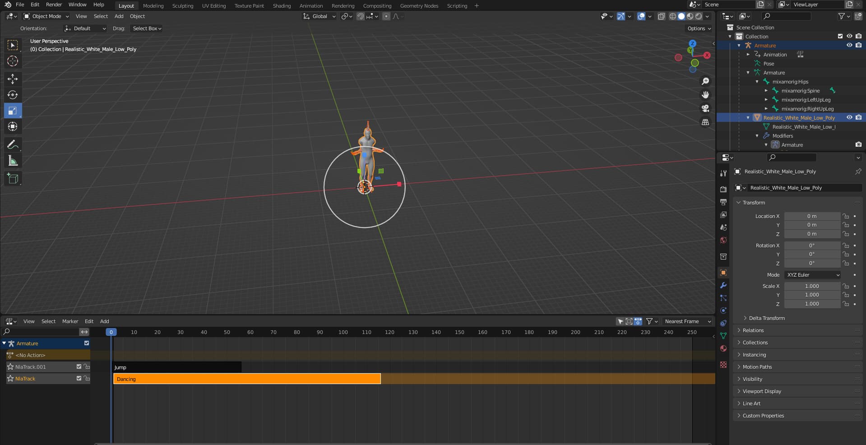Hide Realistic_White_Male_Low_Poly via eye icon
The height and width of the screenshot is (445, 866).
point(849,117)
